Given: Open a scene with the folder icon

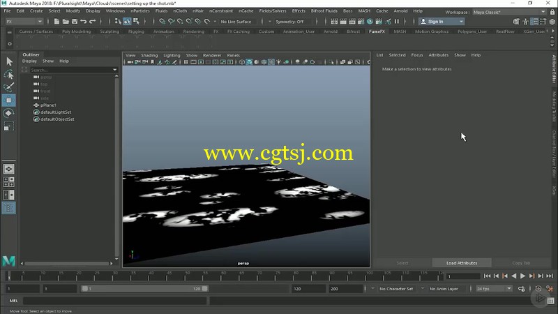Looking at the screenshot, I should [66, 22].
